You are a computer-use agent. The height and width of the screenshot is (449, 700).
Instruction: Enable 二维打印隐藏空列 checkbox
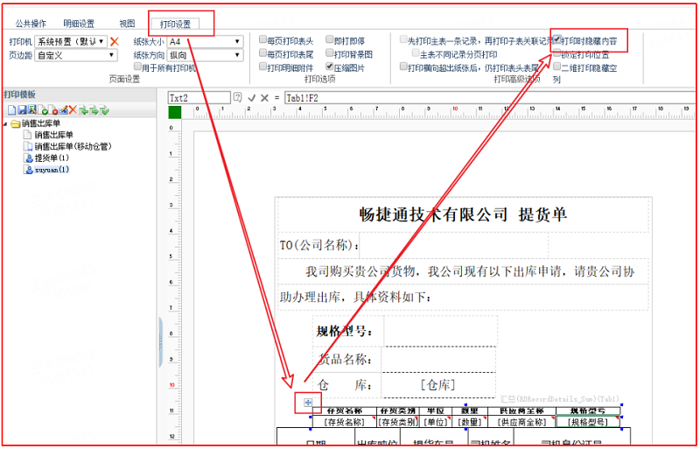click(x=557, y=67)
